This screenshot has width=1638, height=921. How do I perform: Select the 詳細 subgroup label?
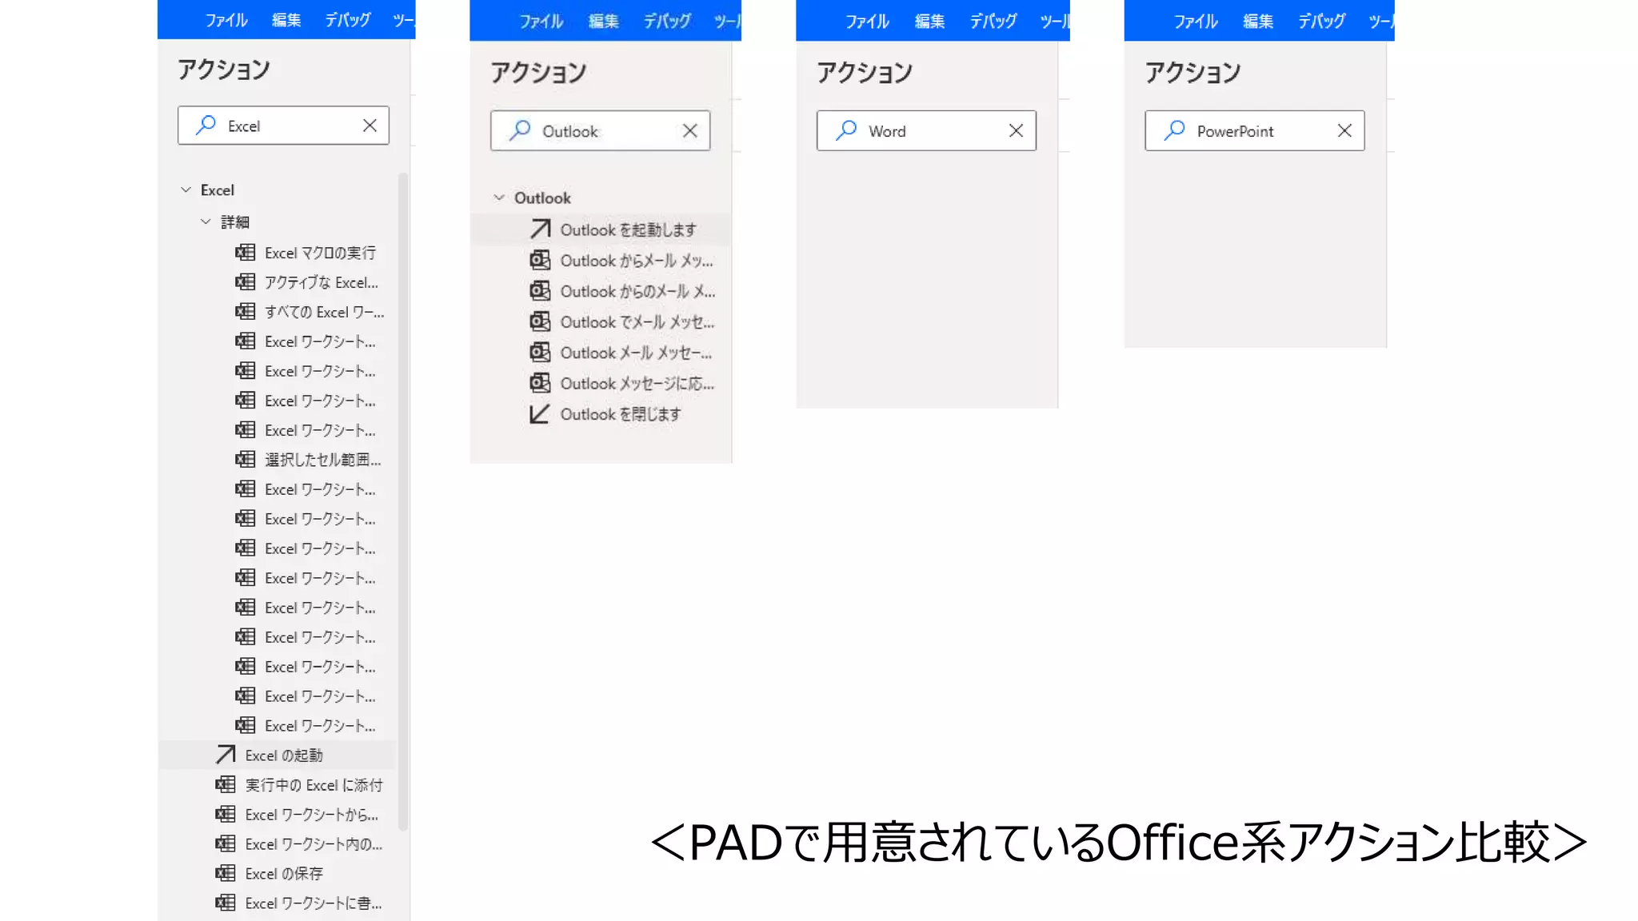(x=235, y=221)
